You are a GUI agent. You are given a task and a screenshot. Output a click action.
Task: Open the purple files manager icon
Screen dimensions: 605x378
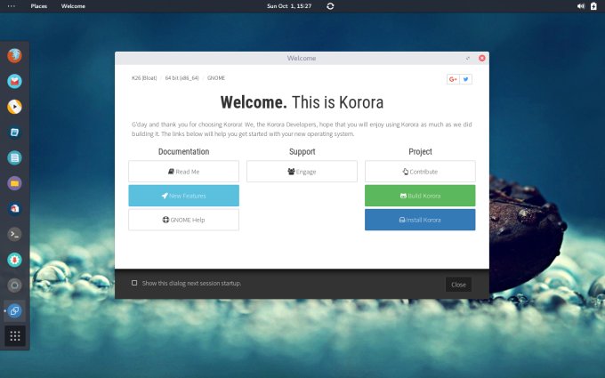pyautogui.click(x=14, y=183)
